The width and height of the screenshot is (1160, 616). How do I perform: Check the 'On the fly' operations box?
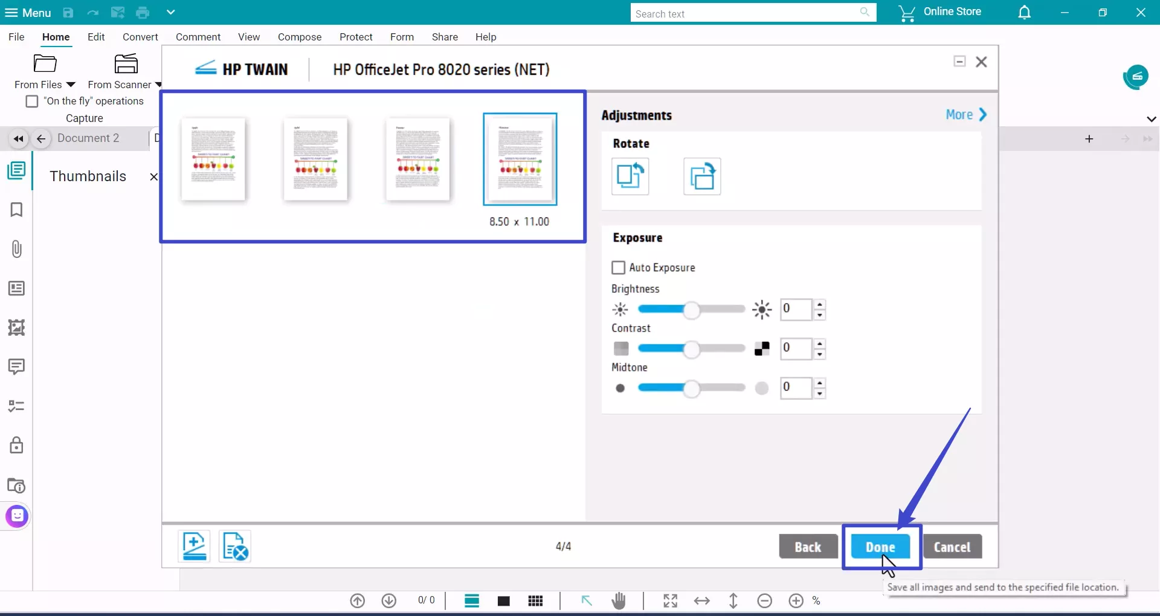pos(31,101)
